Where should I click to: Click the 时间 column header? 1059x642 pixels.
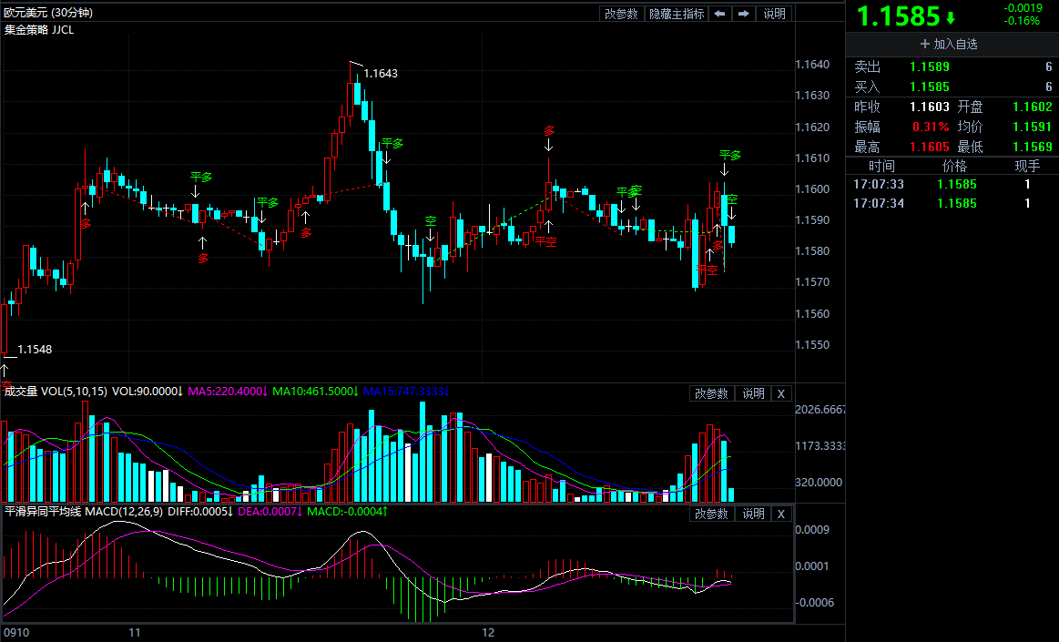coord(881,166)
